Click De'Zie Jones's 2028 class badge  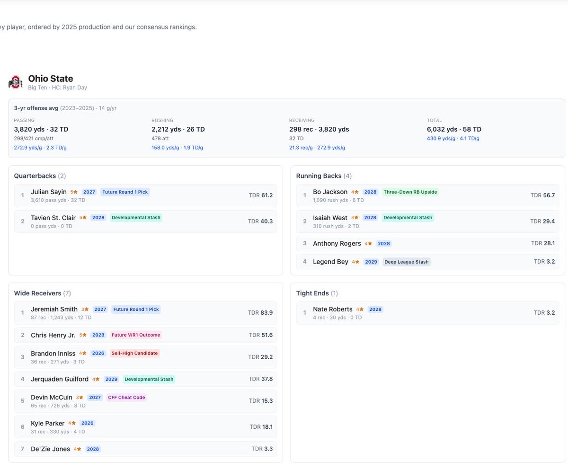coord(93,449)
